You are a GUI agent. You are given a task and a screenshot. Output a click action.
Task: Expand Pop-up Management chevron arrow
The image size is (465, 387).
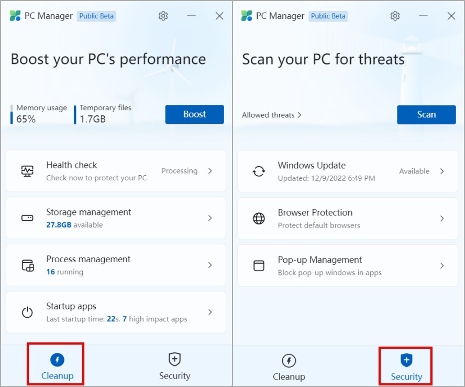[x=441, y=266]
